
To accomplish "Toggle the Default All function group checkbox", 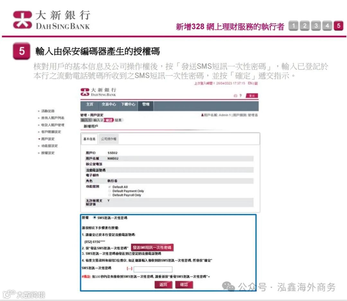I will [x=110, y=187].
